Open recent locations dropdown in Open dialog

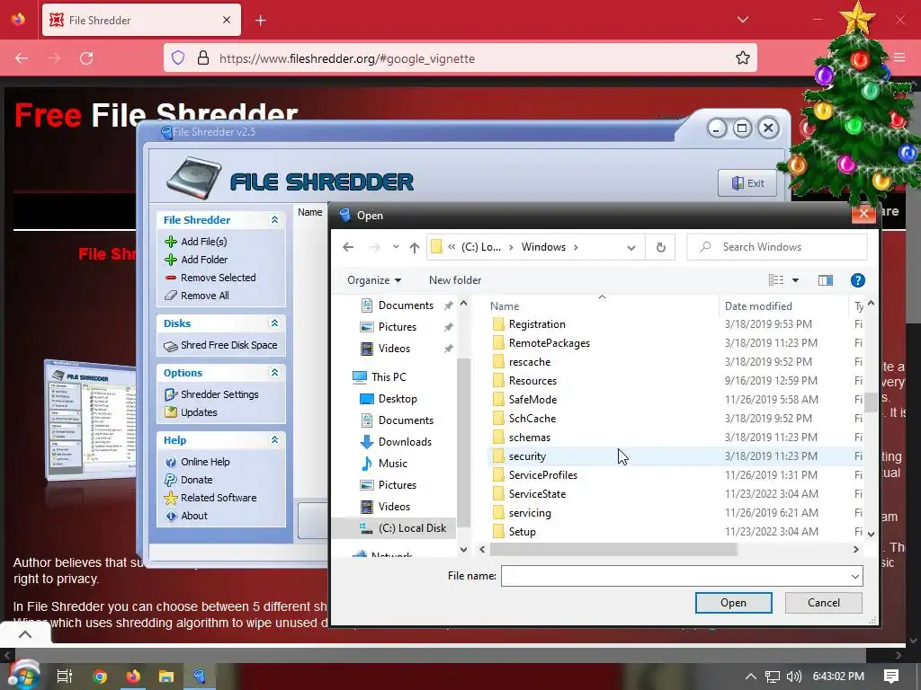396,247
